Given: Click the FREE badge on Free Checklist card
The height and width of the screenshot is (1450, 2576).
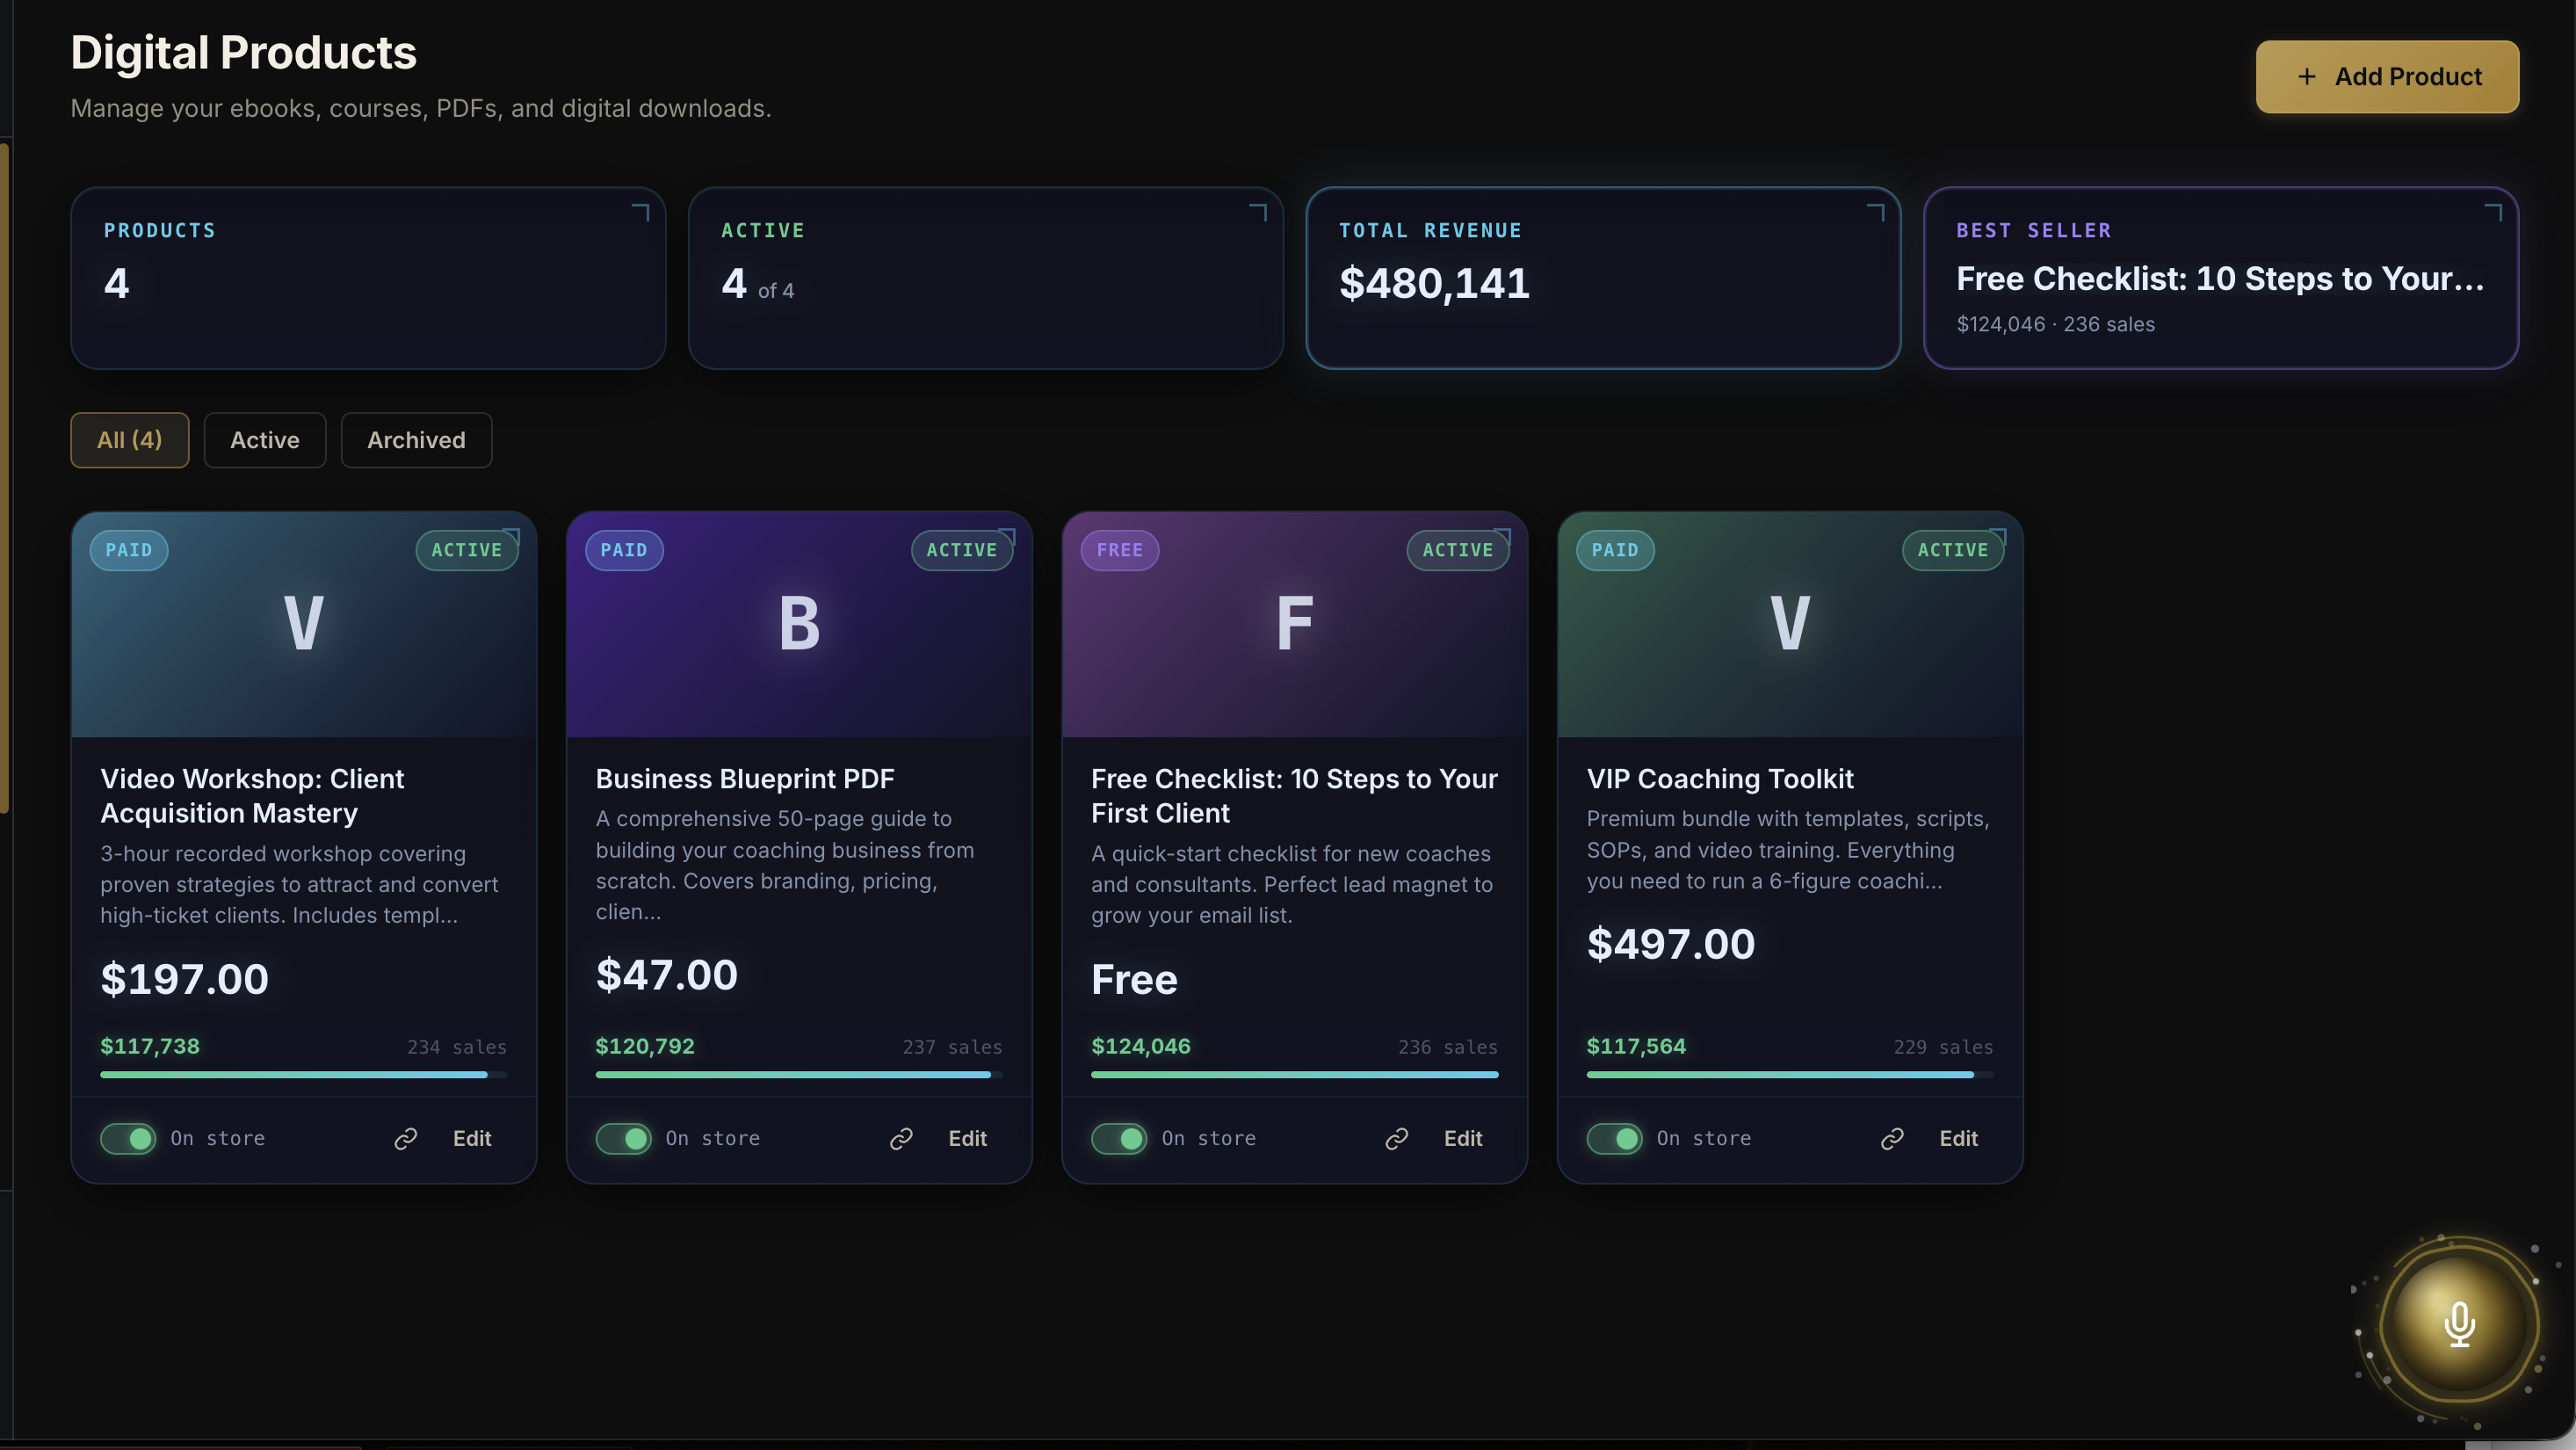Looking at the screenshot, I should 1120,550.
